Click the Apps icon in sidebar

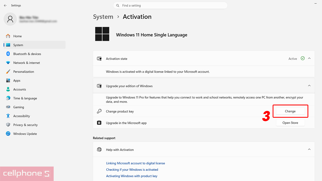pos(8,80)
